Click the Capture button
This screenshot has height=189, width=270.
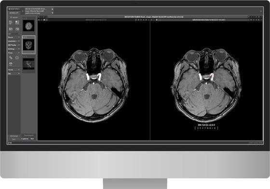(x=25, y=138)
